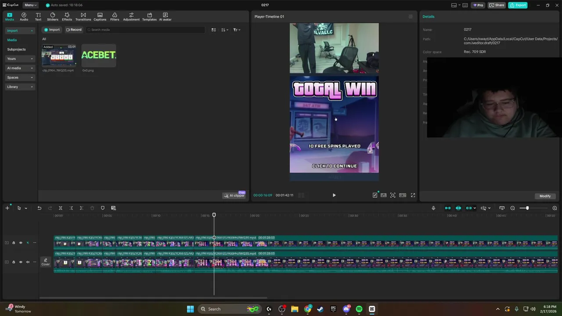Open the media filter dropdown
Screen dimensions: 562x316
(237, 30)
